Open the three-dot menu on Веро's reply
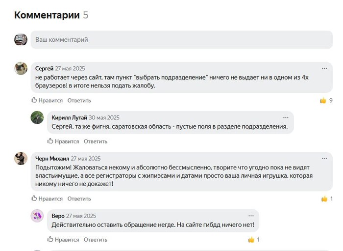Image resolution: width=343 pixels, height=251 pixels. (x=251, y=216)
